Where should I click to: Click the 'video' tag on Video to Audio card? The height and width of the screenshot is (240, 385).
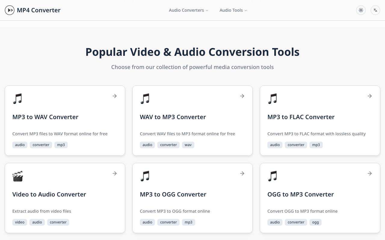pos(20,222)
